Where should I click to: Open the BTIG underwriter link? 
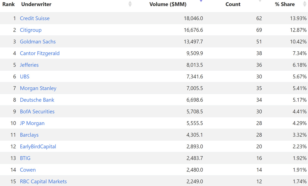pos(25,158)
